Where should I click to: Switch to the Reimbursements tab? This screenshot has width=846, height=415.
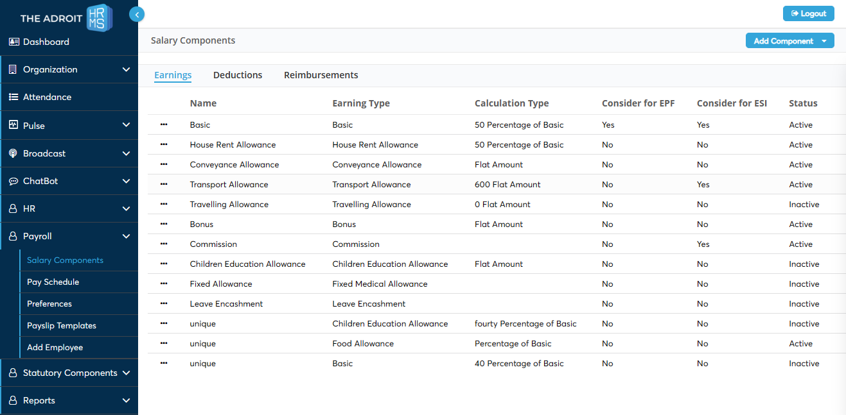click(x=321, y=75)
